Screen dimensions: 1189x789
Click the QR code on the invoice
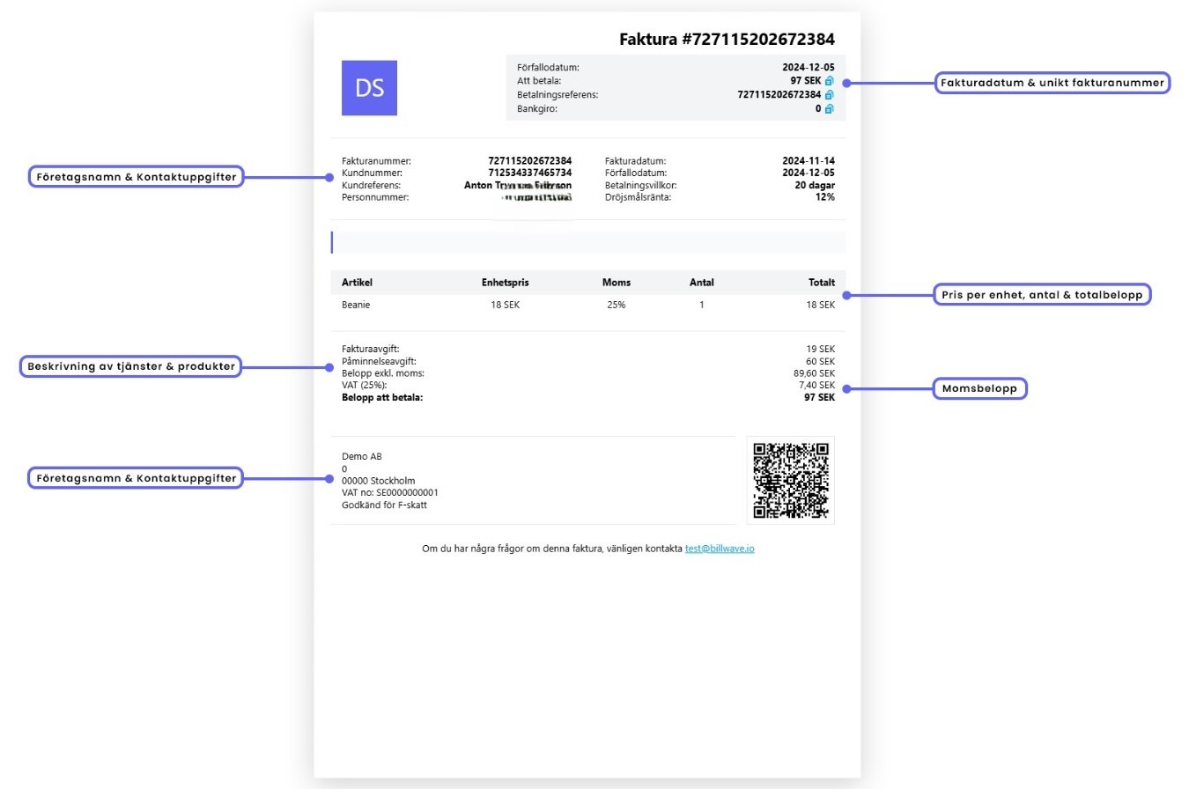tap(790, 480)
